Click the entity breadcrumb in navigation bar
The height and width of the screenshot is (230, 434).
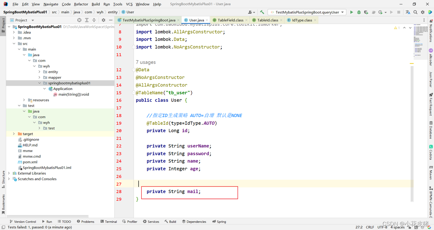pyautogui.click(x=113, y=12)
